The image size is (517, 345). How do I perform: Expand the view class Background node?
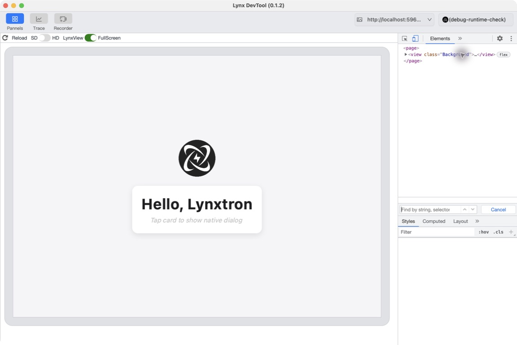pyautogui.click(x=406, y=54)
